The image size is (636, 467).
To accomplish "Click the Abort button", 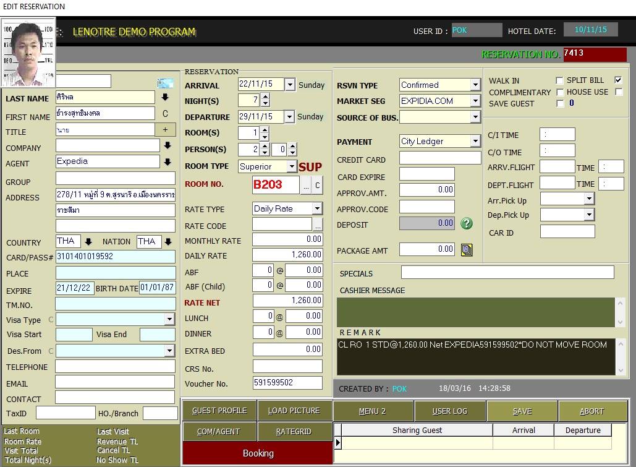I will pos(591,411).
